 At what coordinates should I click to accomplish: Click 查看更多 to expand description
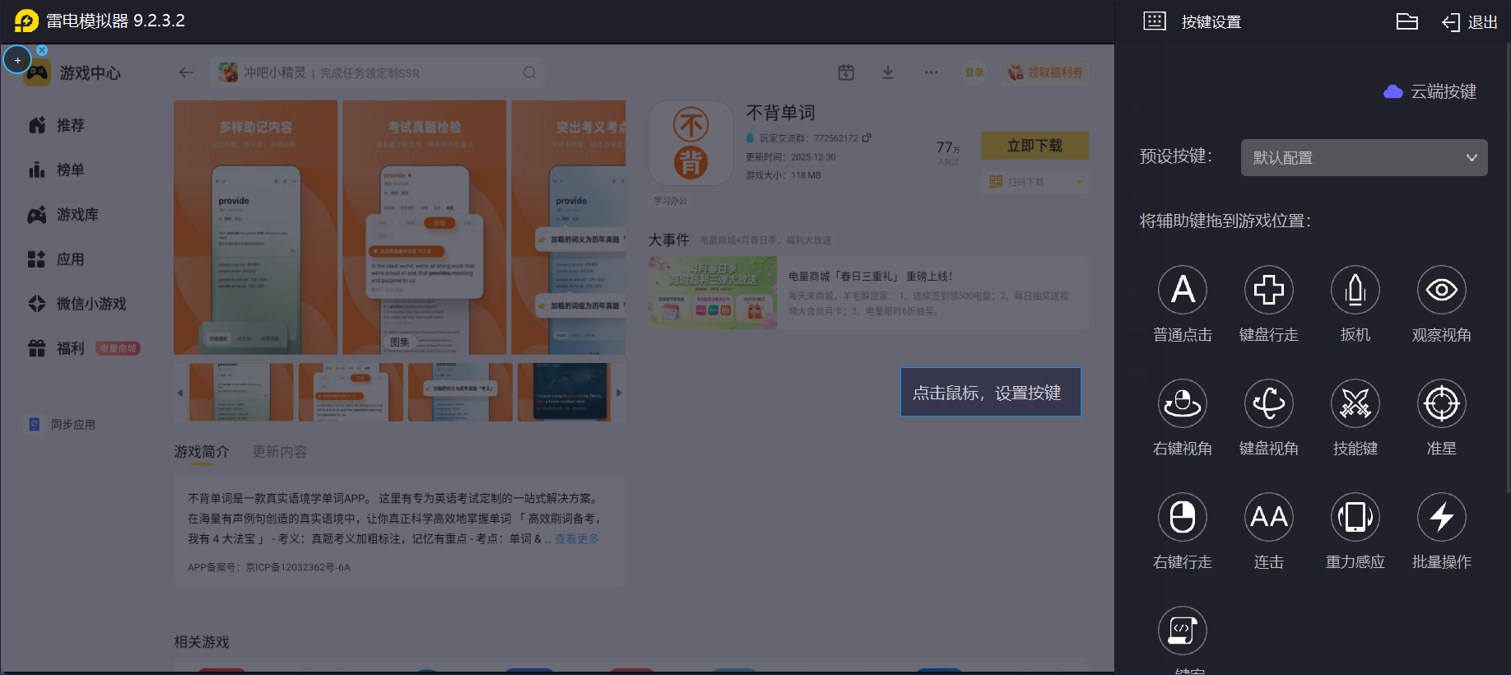tap(577, 538)
